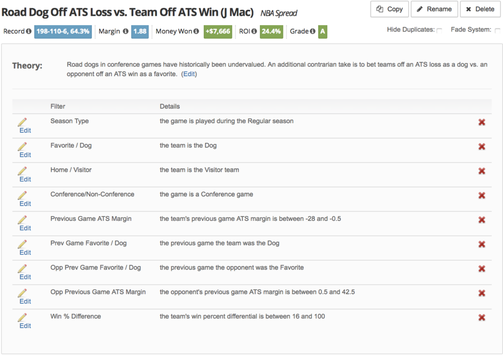Click the pencil icon for Season Type
Screen dimensions: 503x355
pos(22,122)
